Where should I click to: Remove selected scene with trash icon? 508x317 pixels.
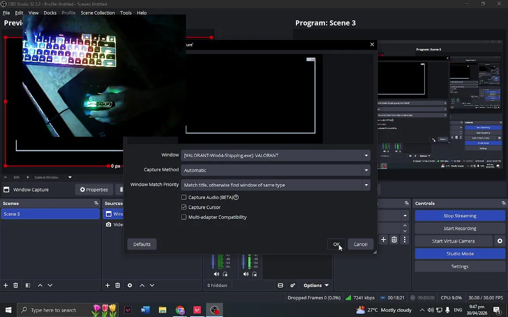tap(15, 285)
